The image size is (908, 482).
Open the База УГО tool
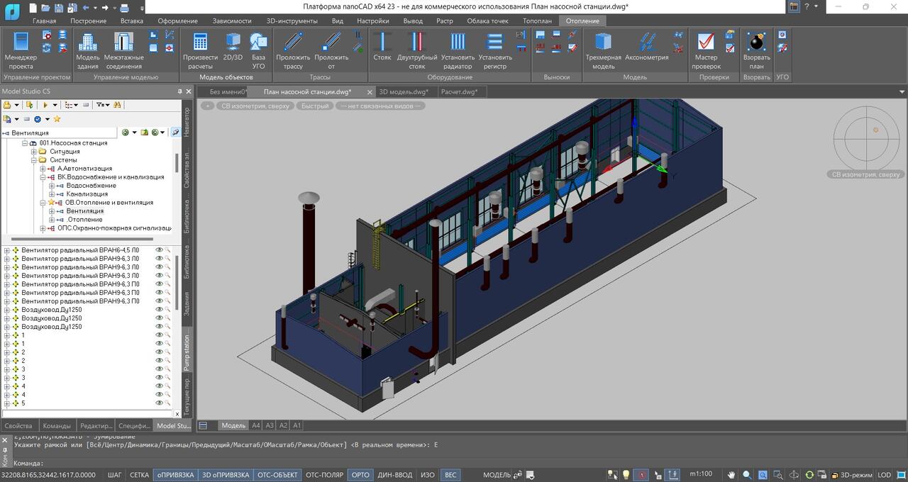[259, 50]
